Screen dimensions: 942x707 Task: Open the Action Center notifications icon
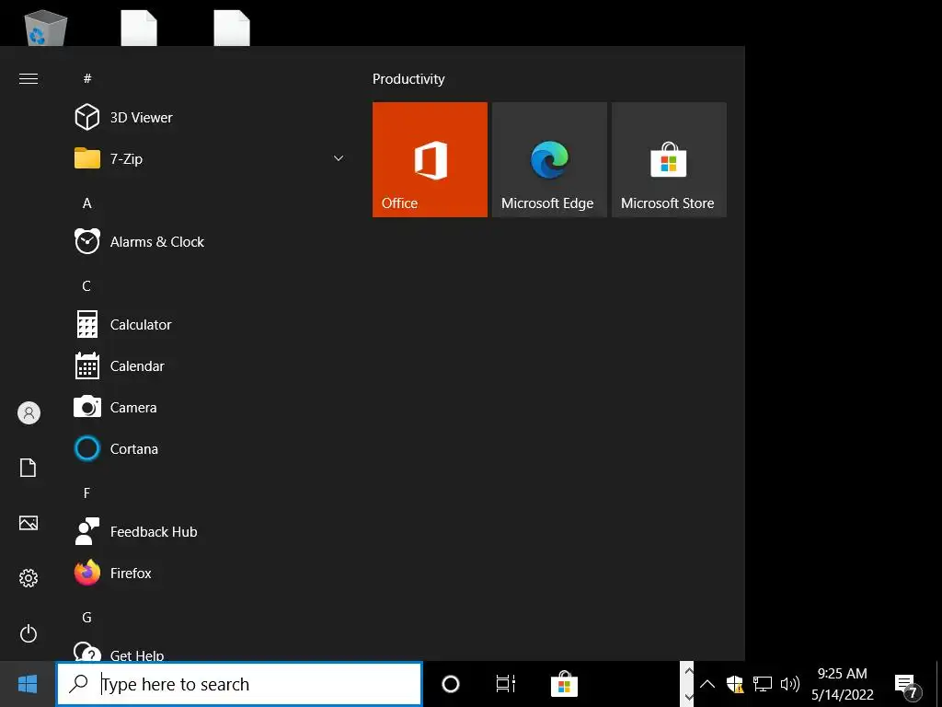pos(908,685)
